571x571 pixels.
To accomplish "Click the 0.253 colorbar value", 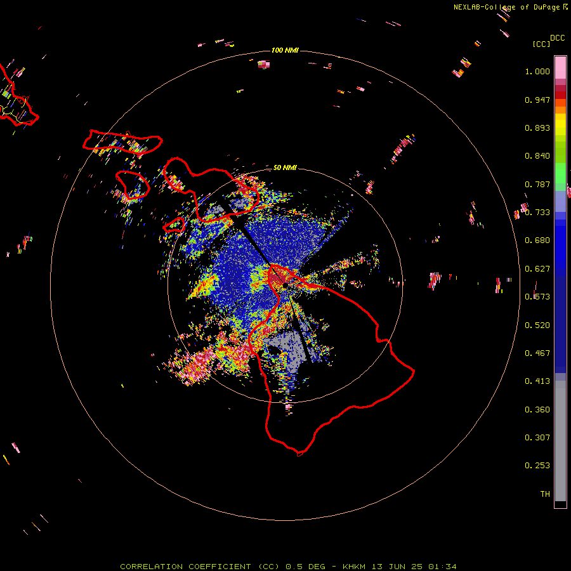I will (x=537, y=466).
